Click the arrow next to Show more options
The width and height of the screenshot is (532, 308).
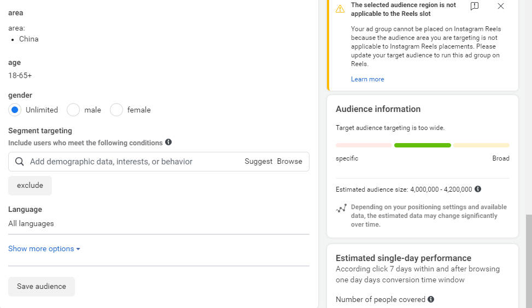point(78,249)
